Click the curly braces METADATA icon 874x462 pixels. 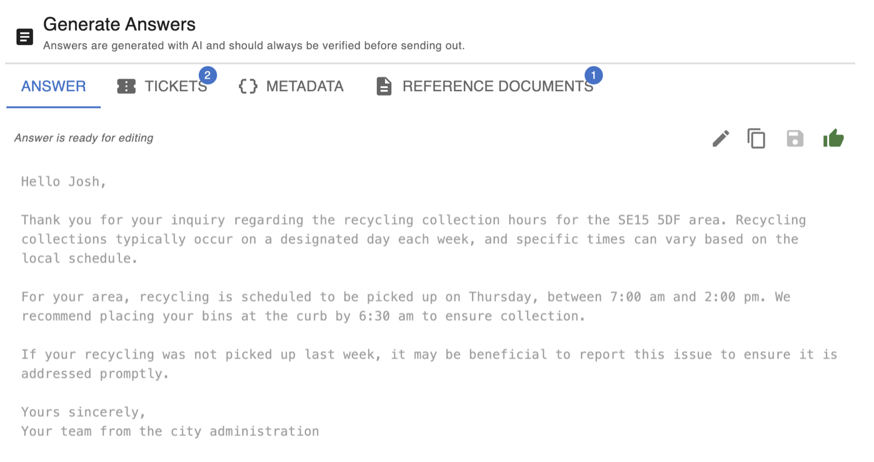(x=248, y=86)
